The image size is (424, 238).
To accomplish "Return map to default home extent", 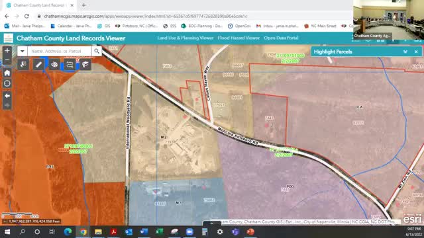I will (7, 73).
